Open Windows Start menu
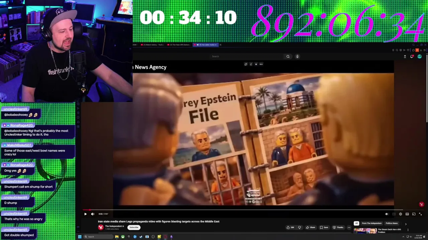The image size is (428, 240). click(x=80, y=237)
